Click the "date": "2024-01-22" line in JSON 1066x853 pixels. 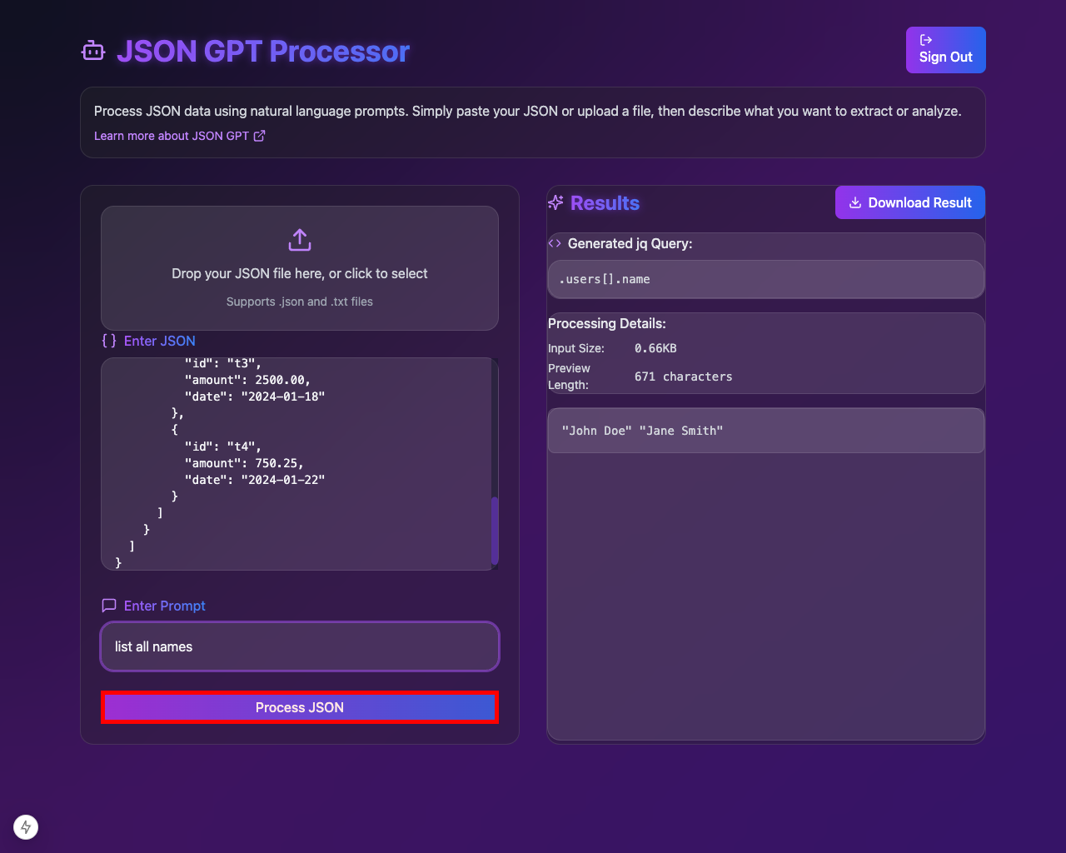pos(255,480)
